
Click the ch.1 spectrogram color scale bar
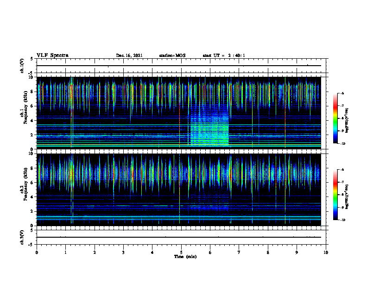(335, 118)
